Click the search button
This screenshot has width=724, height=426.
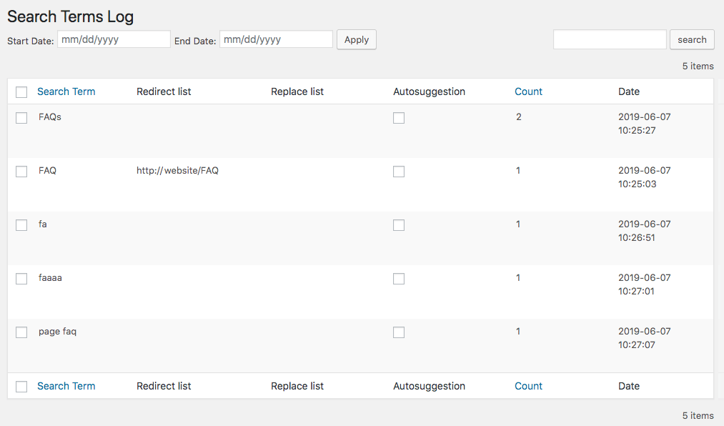[692, 40]
